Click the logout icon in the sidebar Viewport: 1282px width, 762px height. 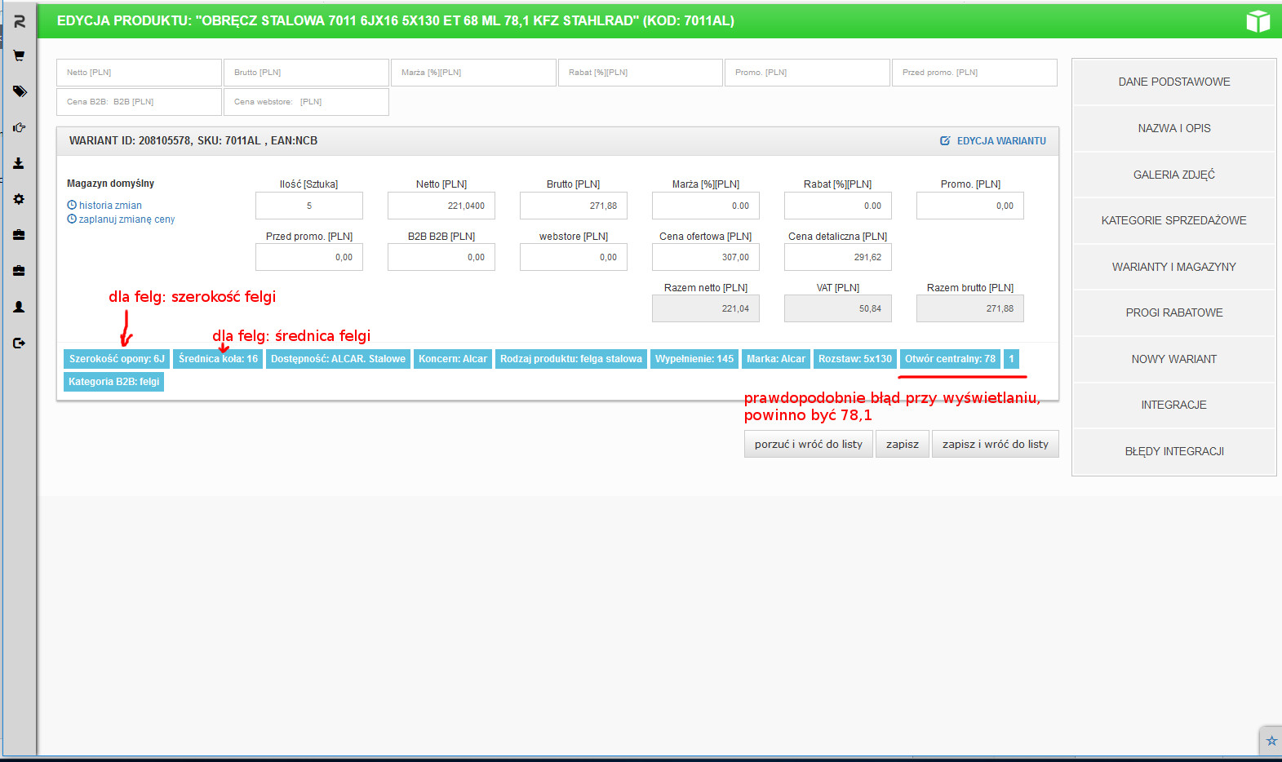pyautogui.click(x=19, y=343)
